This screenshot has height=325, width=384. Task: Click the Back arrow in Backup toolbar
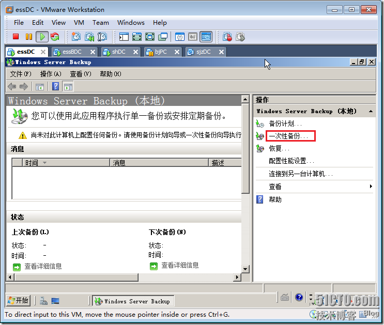(12, 86)
